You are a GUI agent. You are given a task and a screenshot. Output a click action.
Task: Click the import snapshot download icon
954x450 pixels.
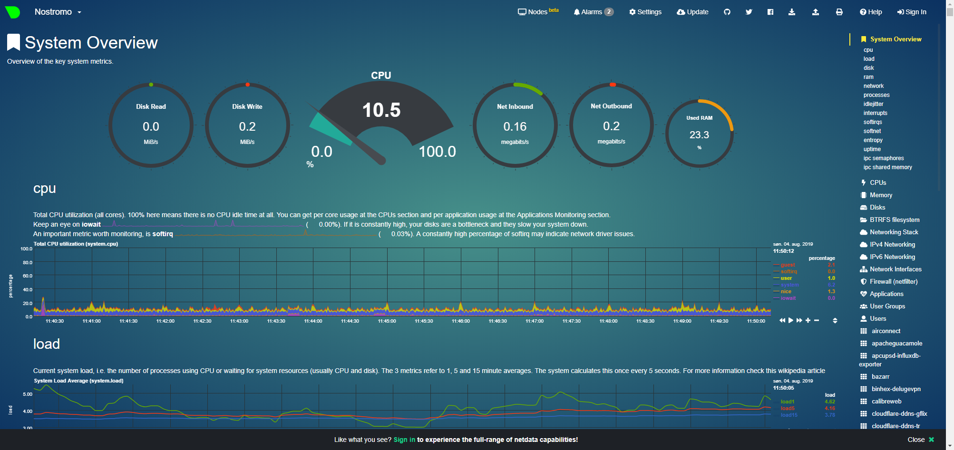791,12
